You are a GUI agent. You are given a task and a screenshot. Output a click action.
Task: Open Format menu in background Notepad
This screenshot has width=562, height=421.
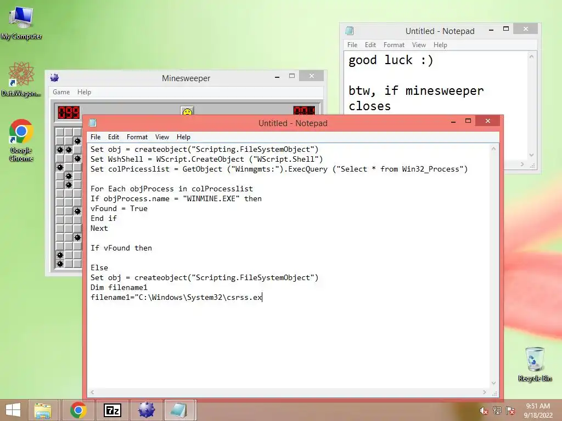(x=394, y=45)
